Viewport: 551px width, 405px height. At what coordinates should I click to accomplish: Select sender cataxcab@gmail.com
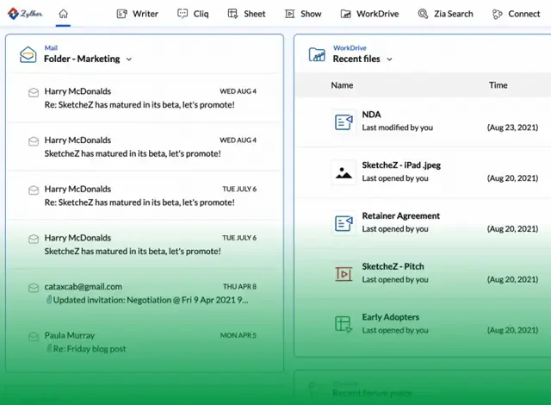point(84,287)
